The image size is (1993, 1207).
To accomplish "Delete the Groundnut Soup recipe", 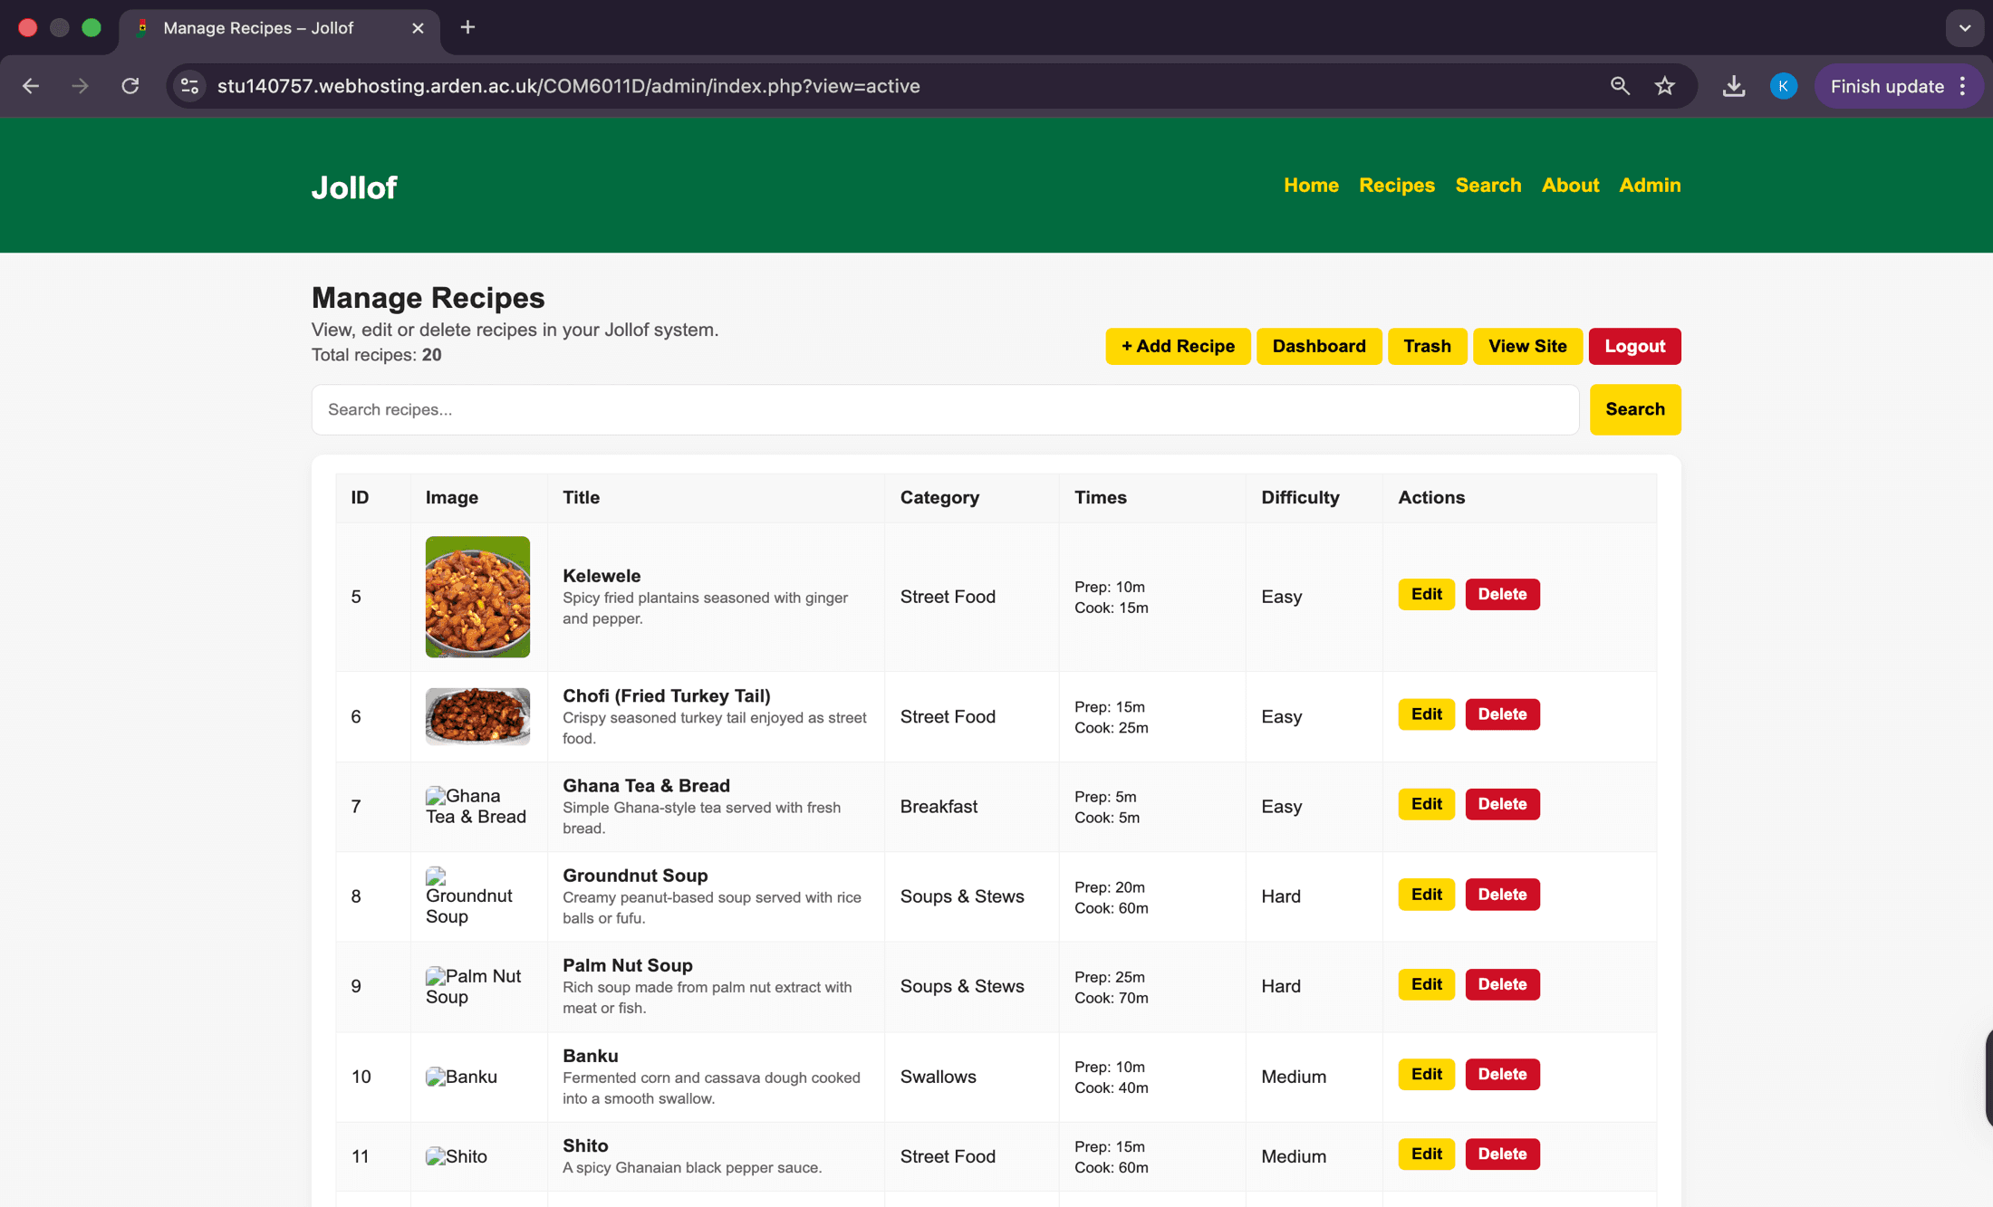I will click(x=1502, y=895).
